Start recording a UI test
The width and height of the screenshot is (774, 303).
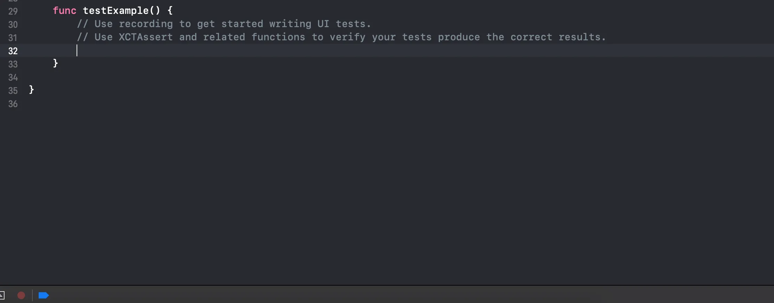pyautogui.click(x=21, y=295)
